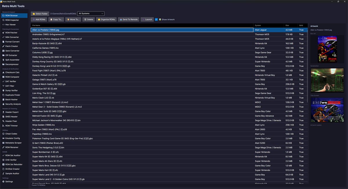Click the Organize ROMs button
Screen dimensions: 348x189
tap(106, 19)
